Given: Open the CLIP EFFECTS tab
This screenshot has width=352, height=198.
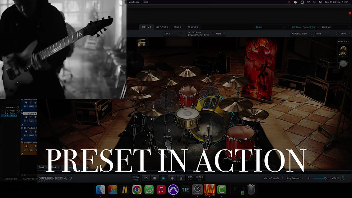Looking at the screenshot, I should coord(30,179).
